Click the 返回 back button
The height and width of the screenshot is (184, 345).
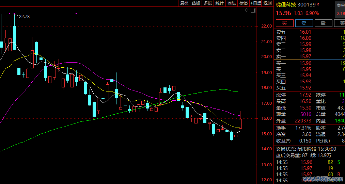pyautogui.click(x=268, y=3)
